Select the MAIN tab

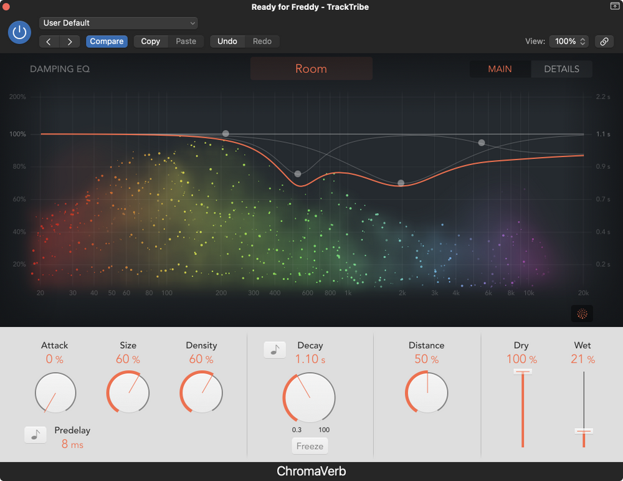pyautogui.click(x=500, y=69)
